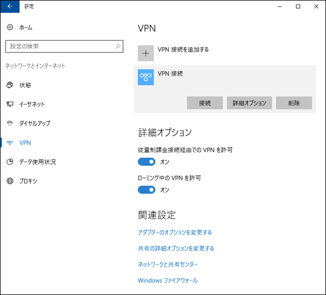Click the back arrow in the title bar
The height and width of the screenshot is (295, 326).
pyautogui.click(x=10, y=7)
